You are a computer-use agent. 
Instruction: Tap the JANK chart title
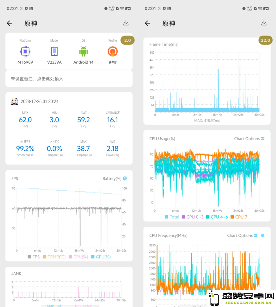point(16,274)
